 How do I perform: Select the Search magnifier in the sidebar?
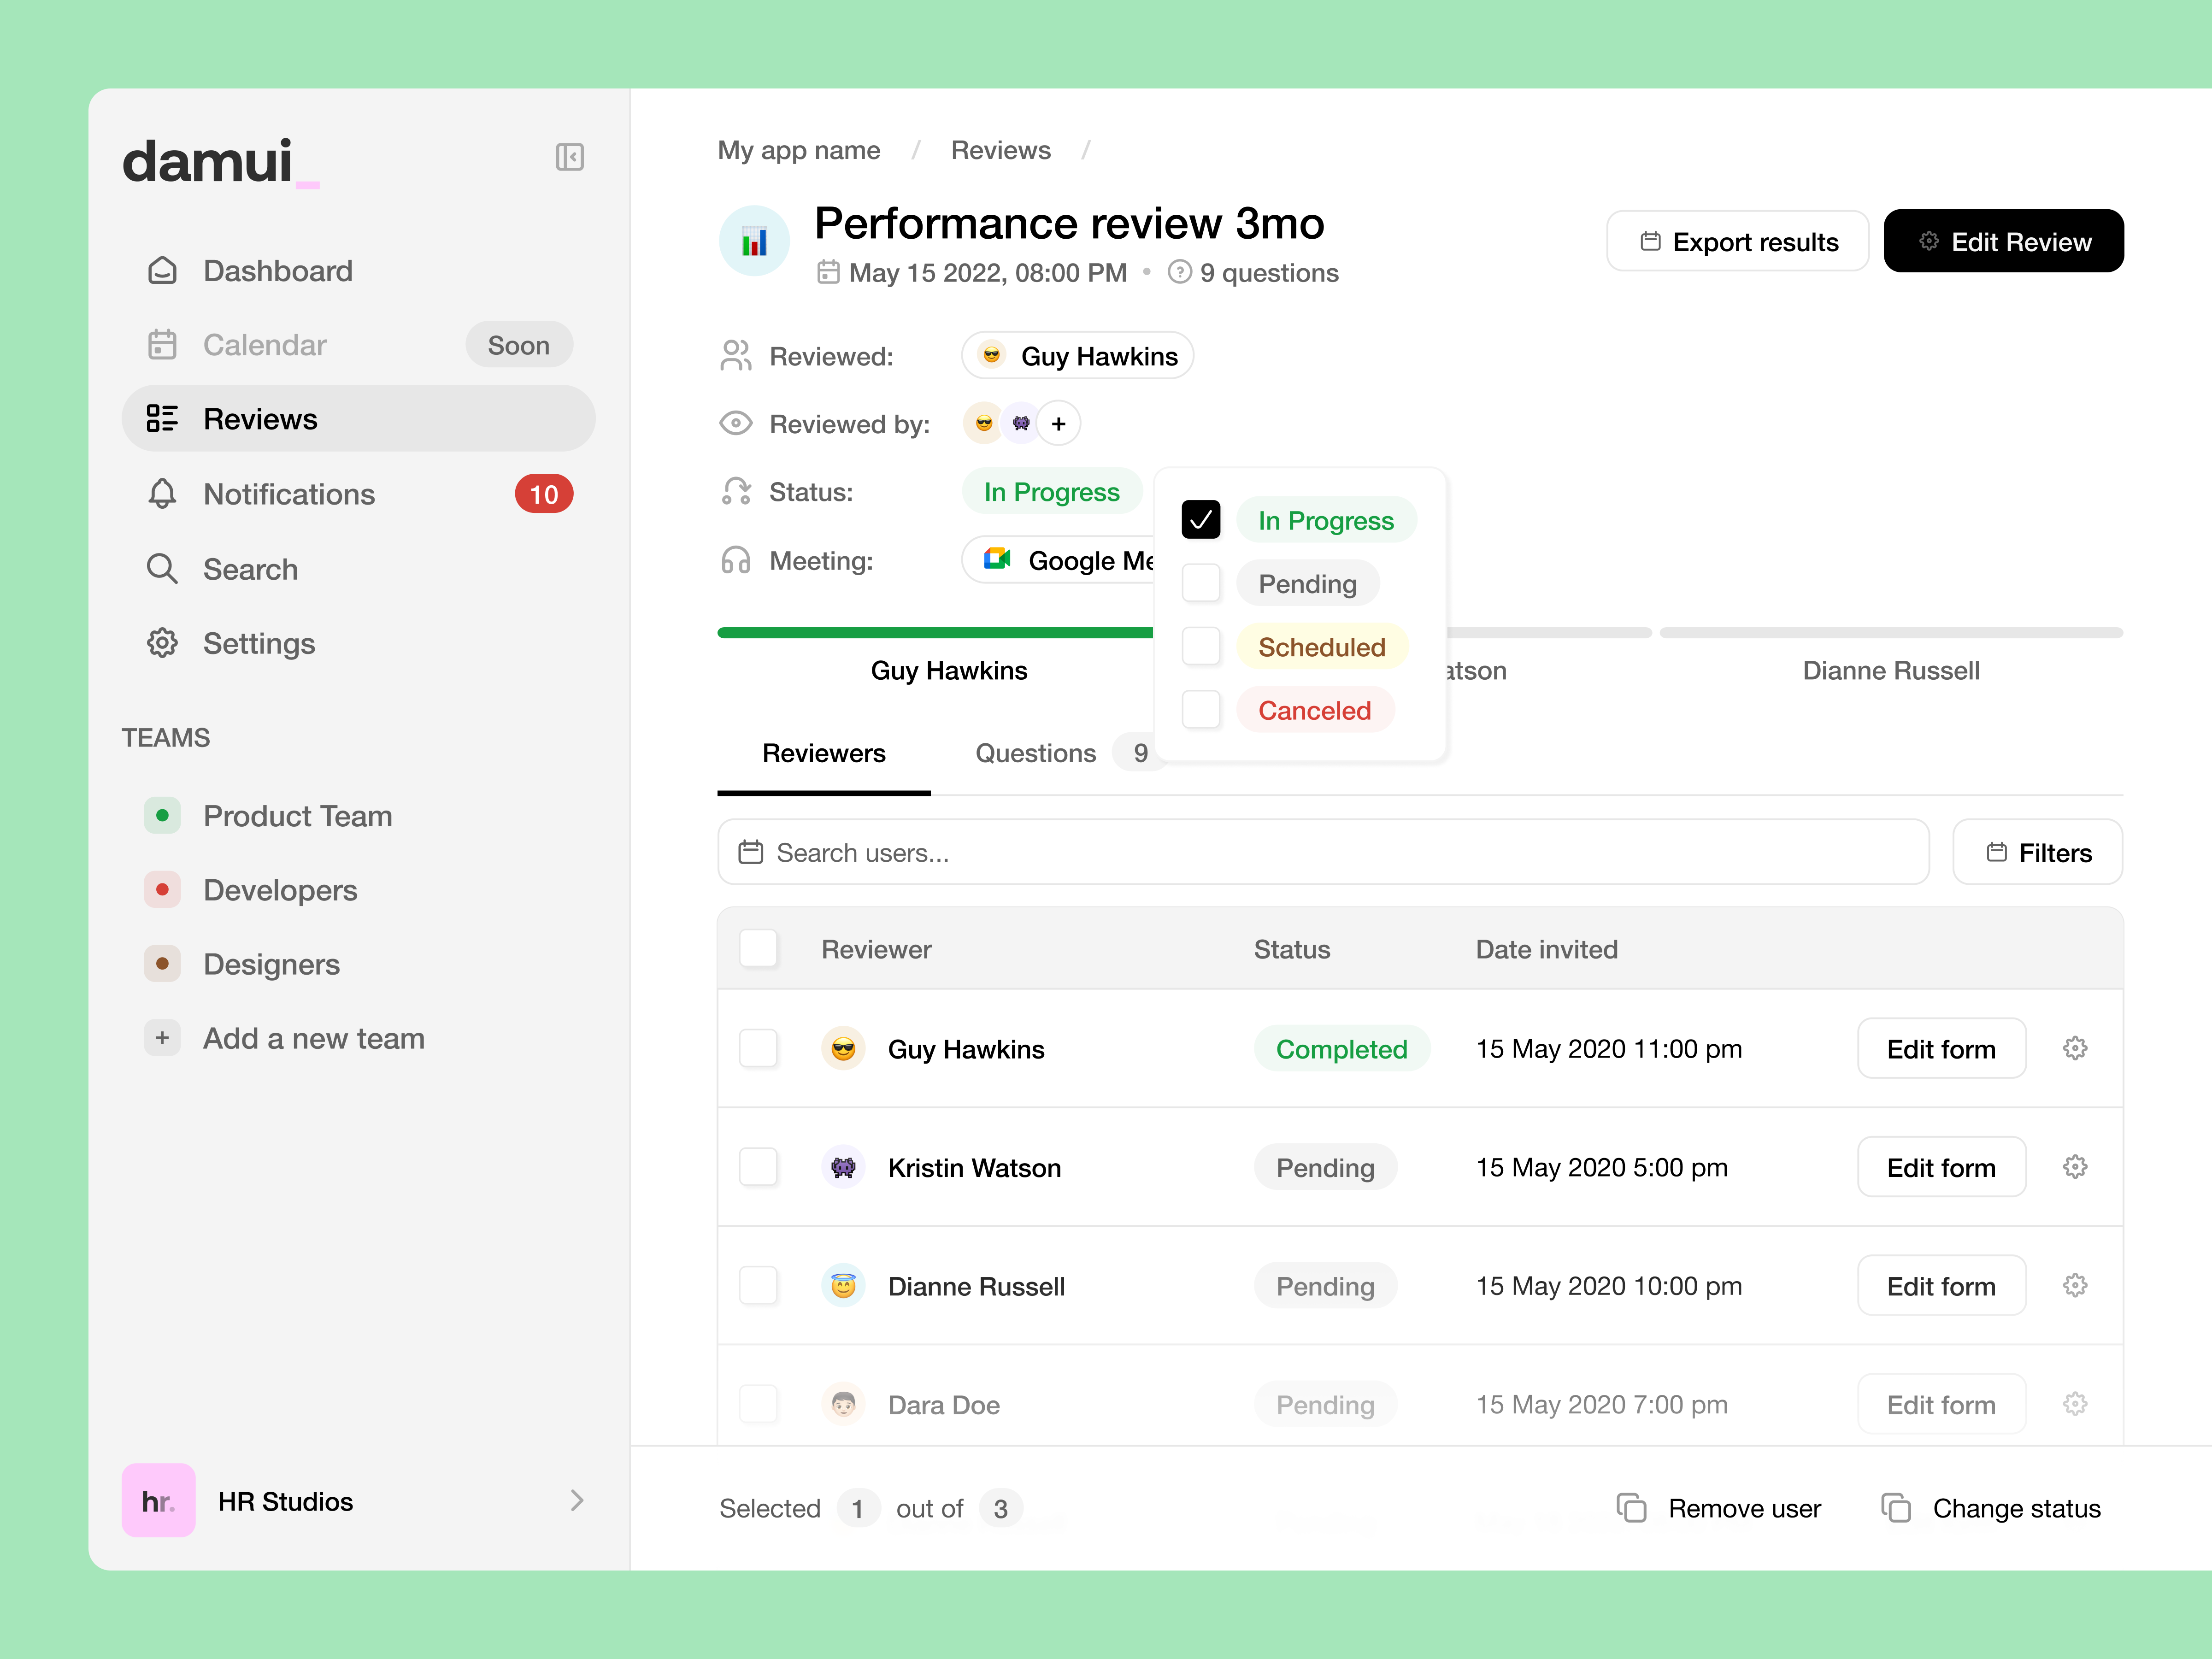click(x=162, y=568)
